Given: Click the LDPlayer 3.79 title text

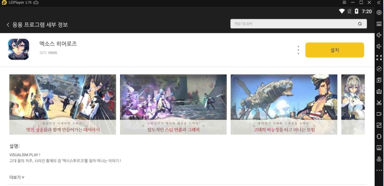Looking at the screenshot, I should point(20,3).
